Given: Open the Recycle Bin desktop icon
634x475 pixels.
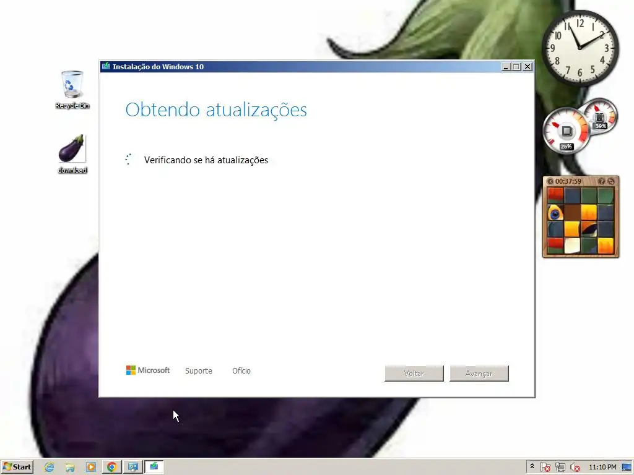Looking at the screenshot, I should click(72, 89).
